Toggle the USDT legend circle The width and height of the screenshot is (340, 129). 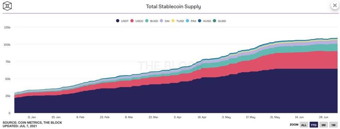pyautogui.click(x=118, y=21)
